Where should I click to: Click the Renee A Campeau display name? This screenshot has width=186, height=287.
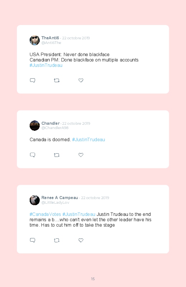(x=60, y=198)
